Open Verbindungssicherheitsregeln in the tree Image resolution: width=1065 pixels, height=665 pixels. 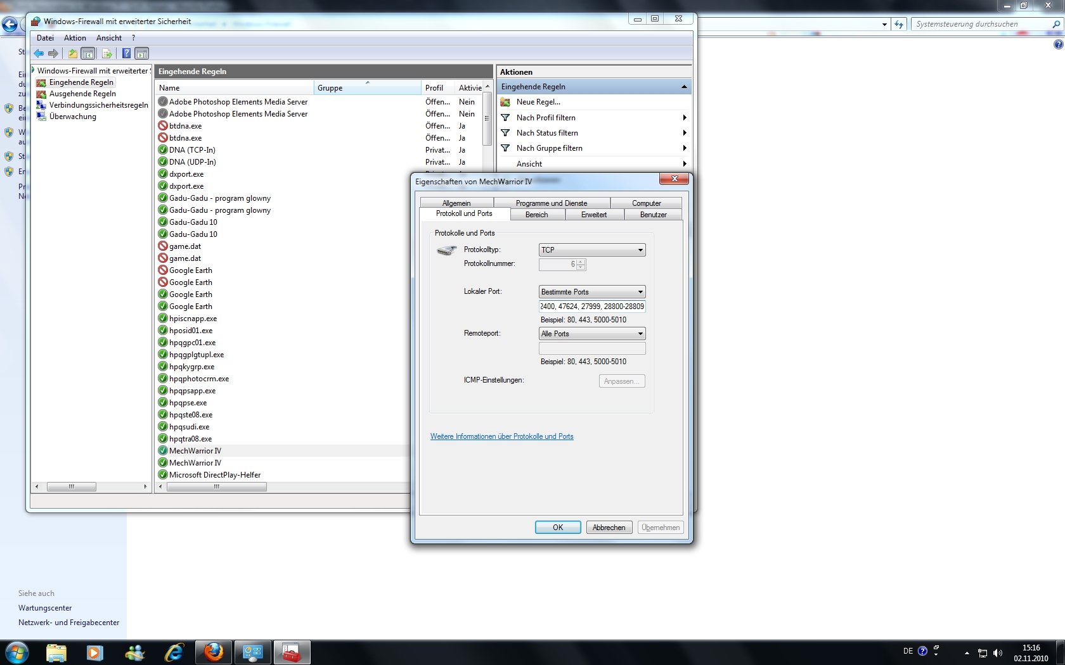coord(98,105)
